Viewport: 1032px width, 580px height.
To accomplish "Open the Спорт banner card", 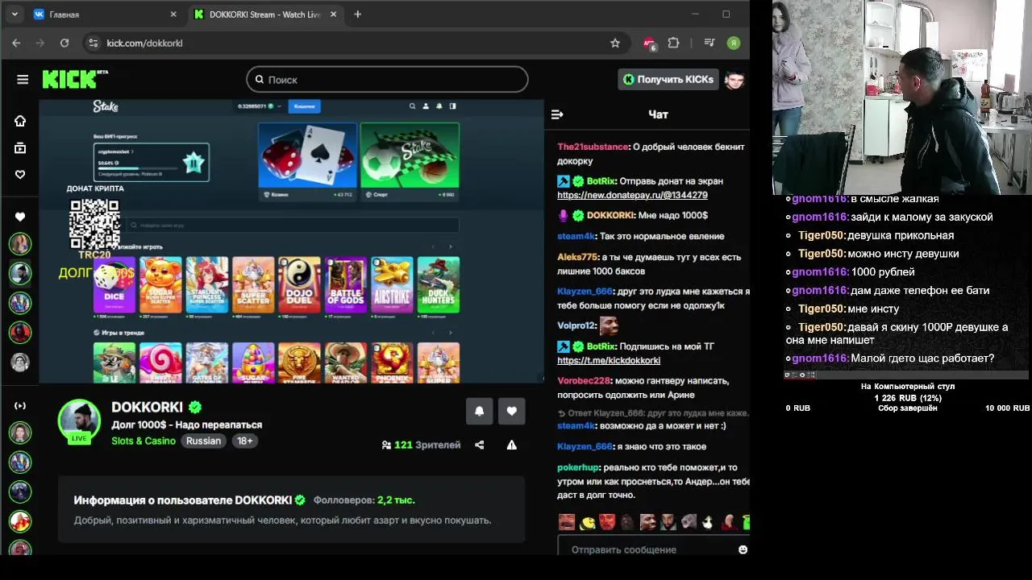I will [410, 161].
